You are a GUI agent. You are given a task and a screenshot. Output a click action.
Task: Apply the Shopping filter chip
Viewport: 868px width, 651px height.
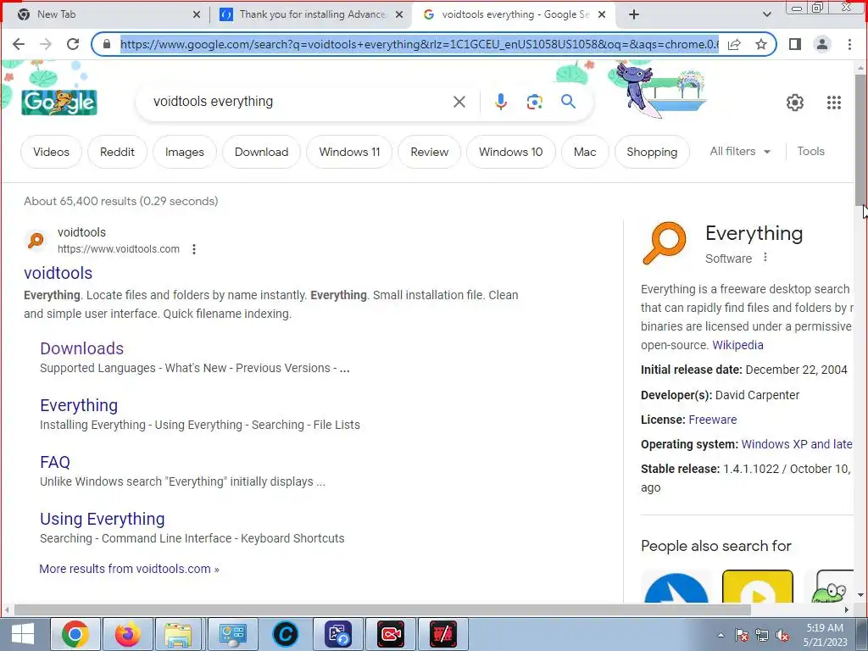pyautogui.click(x=652, y=152)
